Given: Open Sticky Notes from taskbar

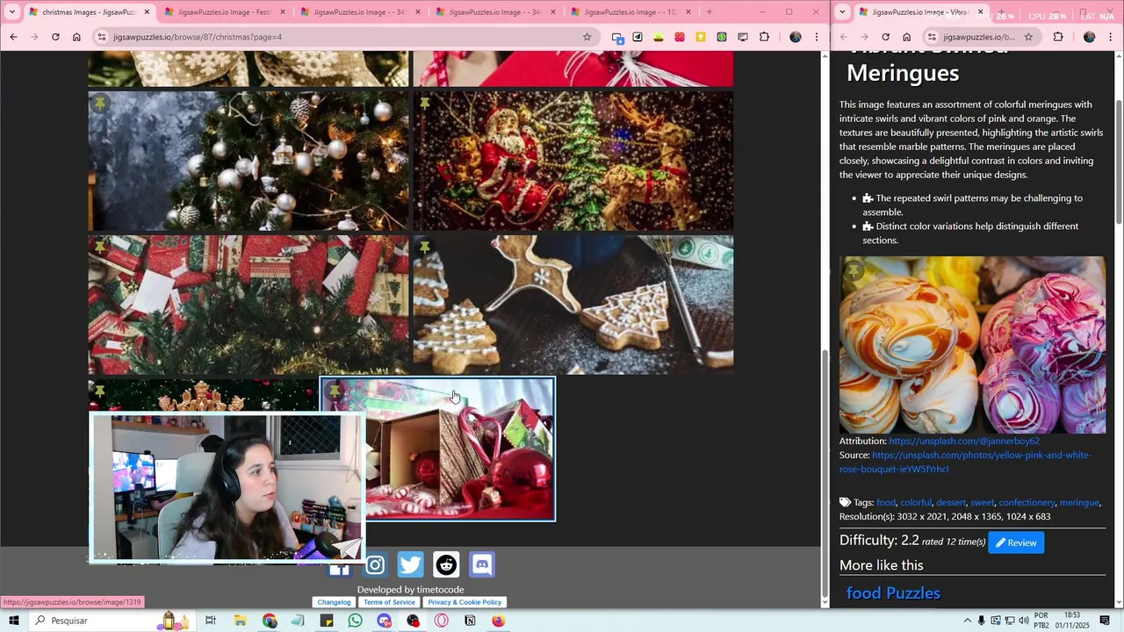Looking at the screenshot, I should coord(327,621).
